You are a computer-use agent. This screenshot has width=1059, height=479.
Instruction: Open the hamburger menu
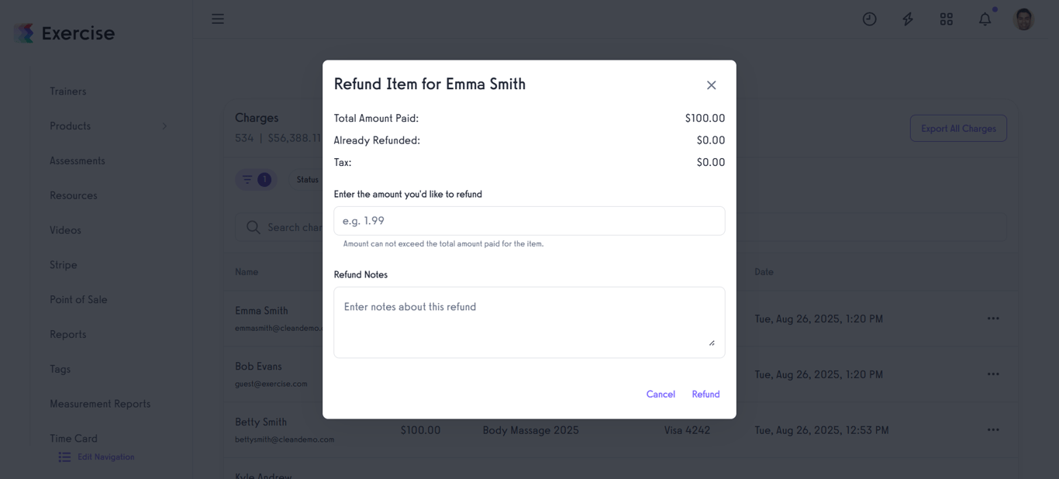217,18
